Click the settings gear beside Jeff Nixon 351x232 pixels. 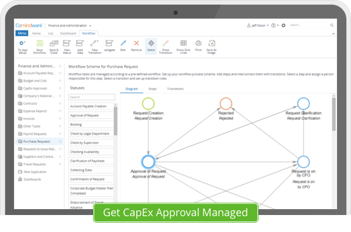point(283,26)
